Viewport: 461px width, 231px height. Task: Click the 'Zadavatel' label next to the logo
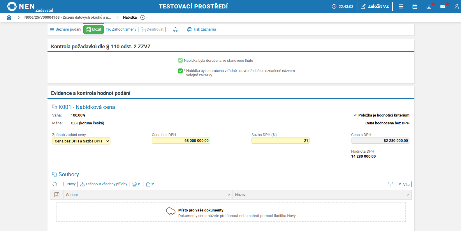(x=44, y=10)
